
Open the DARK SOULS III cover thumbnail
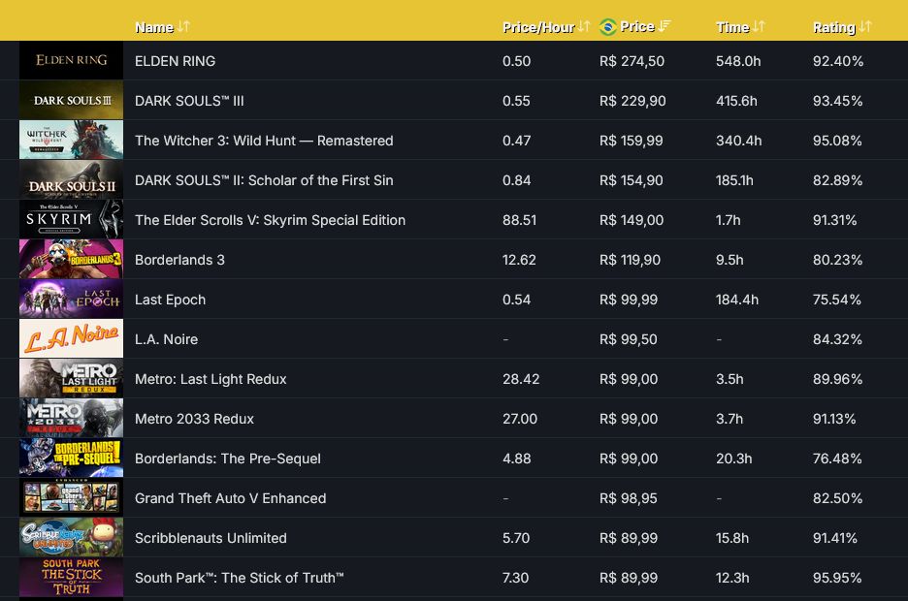tap(71, 100)
